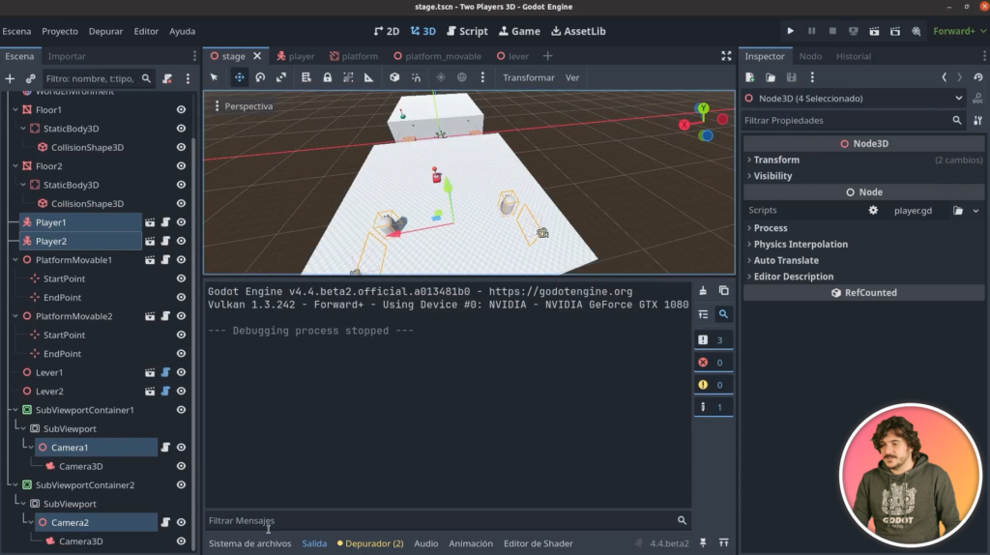Screen dimensions: 990x555
Task: Select the Rotate mode tool
Action: pyautogui.click(x=260, y=77)
